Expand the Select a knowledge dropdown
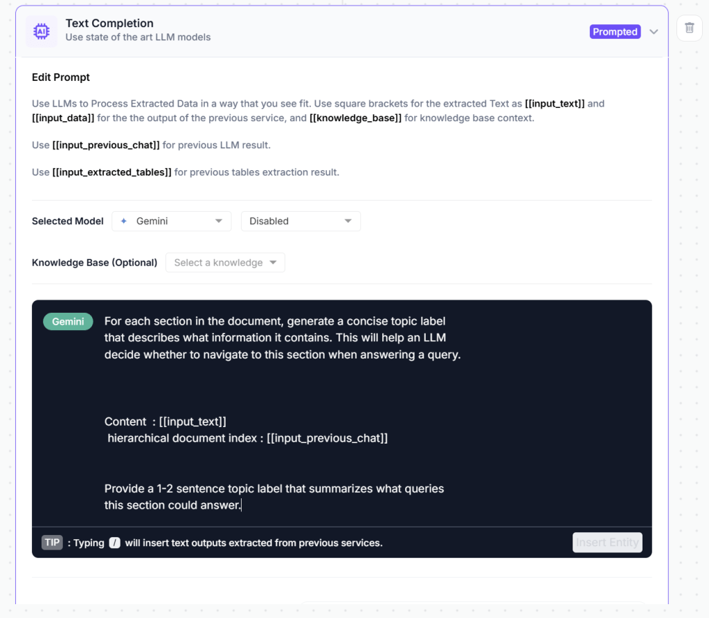 point(225,263)
